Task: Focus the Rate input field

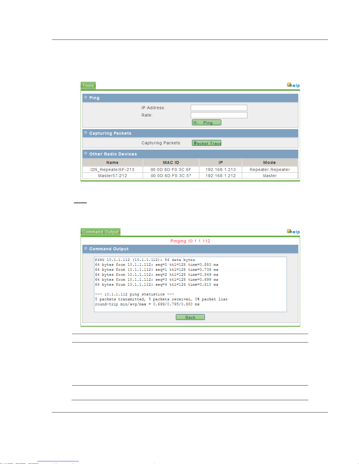Action: [219, 115]
